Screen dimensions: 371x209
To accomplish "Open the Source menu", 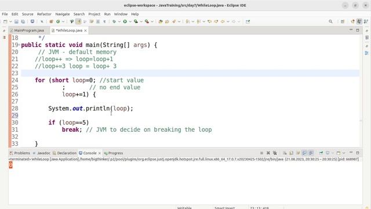I will click(28, 14).
